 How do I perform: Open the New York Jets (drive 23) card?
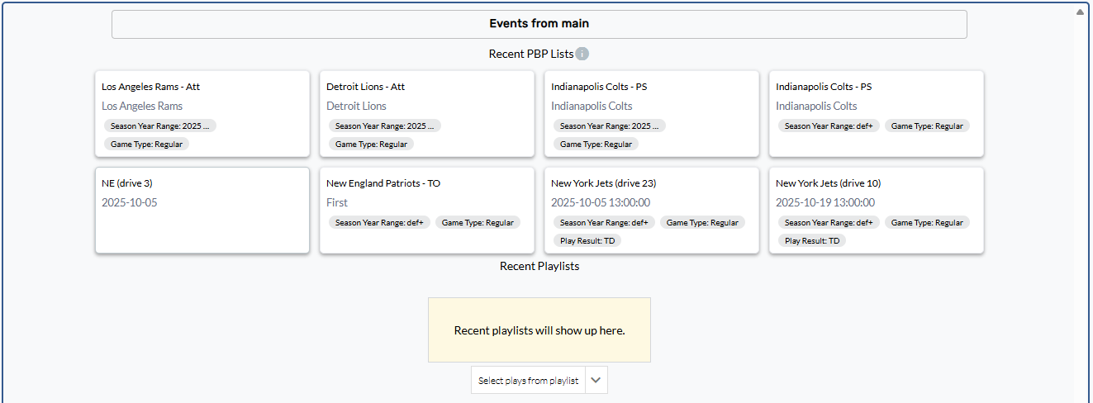(603, 183)
